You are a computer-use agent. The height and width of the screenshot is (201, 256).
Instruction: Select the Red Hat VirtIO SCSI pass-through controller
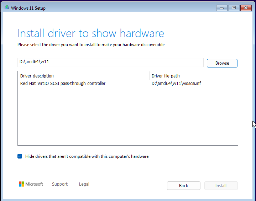[63, 84]
